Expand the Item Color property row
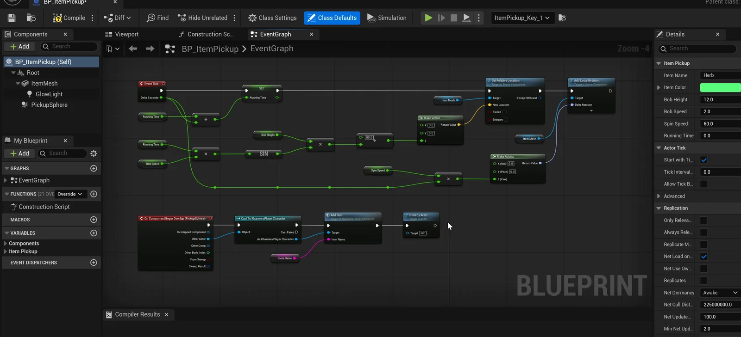The height and width of the screenshot is (337, 741). point(659,87)
